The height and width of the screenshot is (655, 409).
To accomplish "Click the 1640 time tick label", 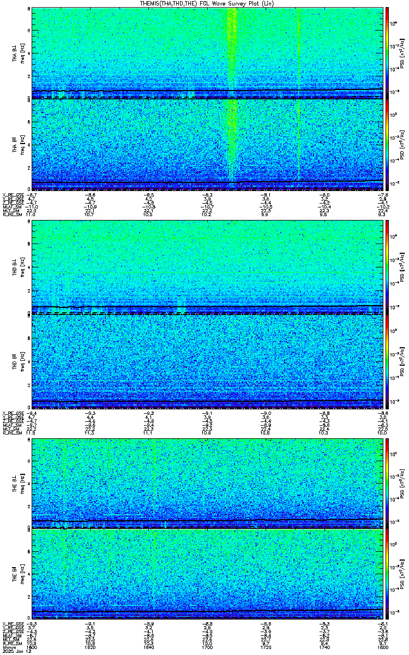I will (149, 647).
